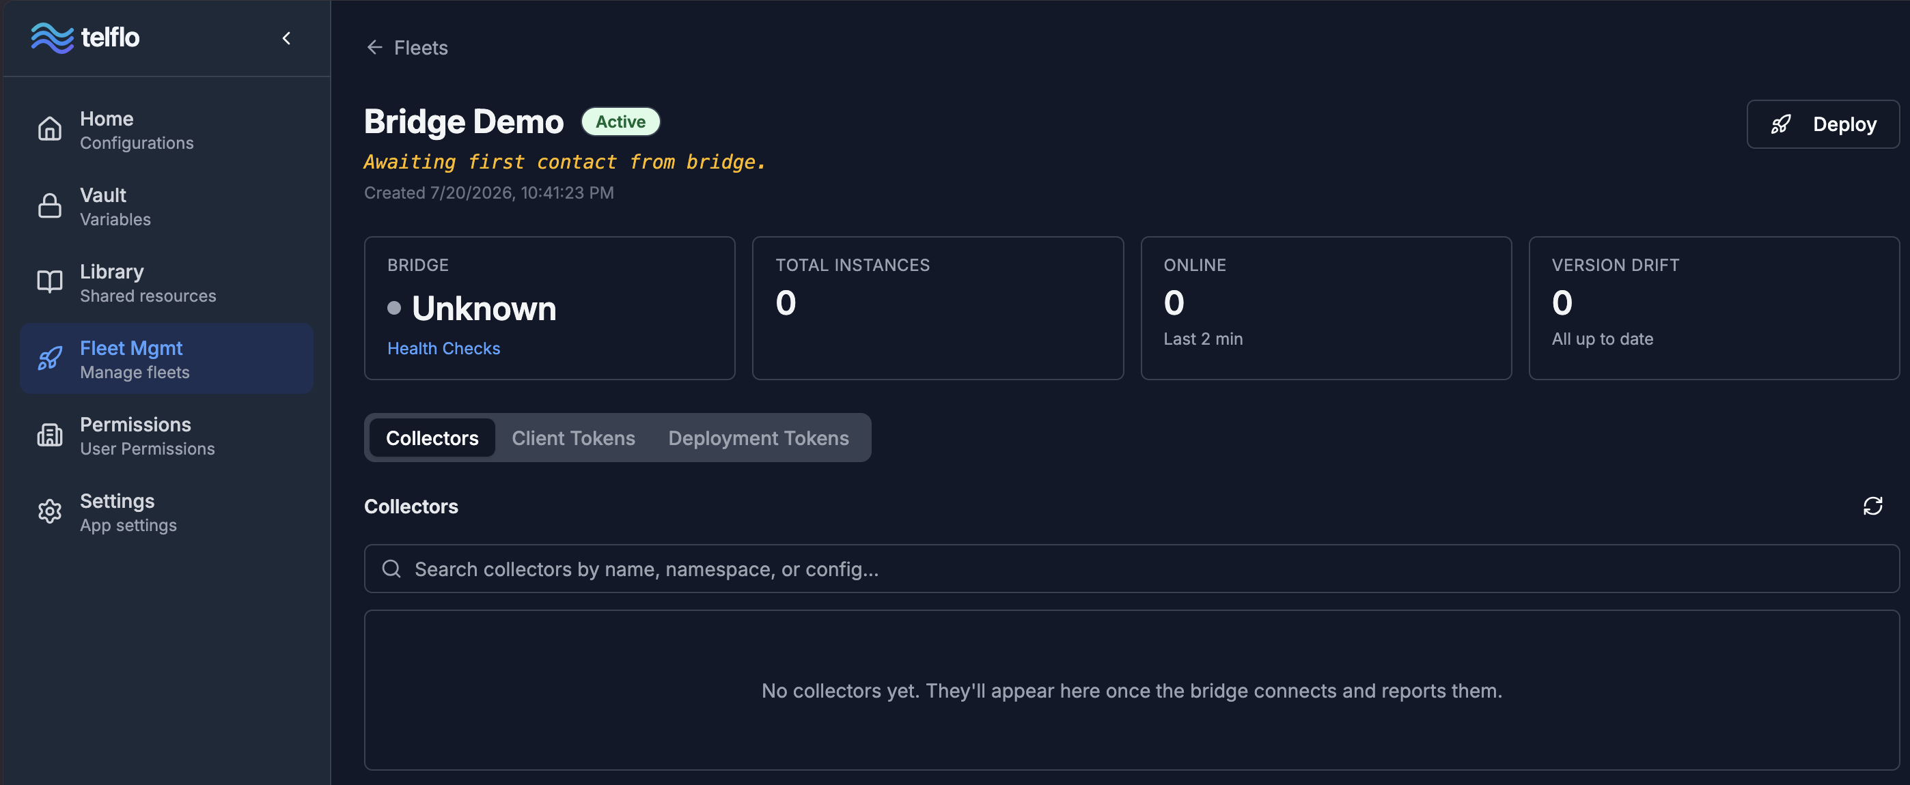Collapse the sidebar with the chevron
Image resolution: width=1910 pixels, height=785 pixels.
[x=286, y=38]
